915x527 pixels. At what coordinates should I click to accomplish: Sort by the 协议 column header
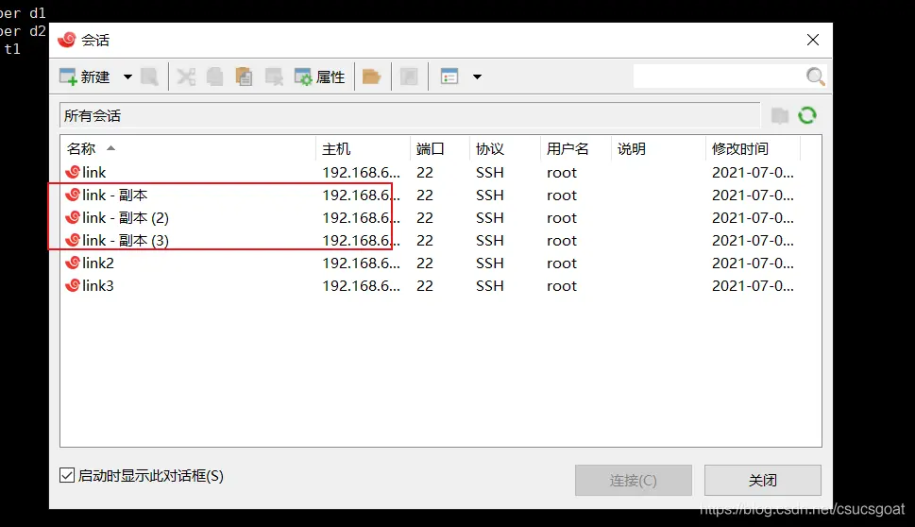[x=505, y=149]
